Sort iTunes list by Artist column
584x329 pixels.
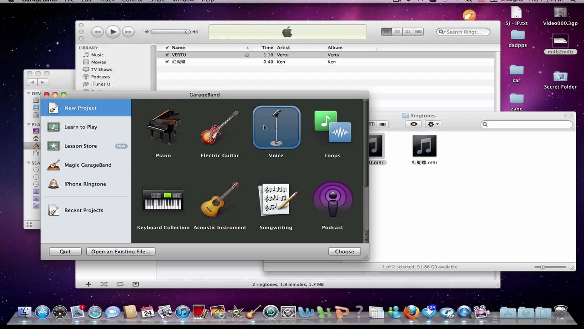(x=300, y=48)
